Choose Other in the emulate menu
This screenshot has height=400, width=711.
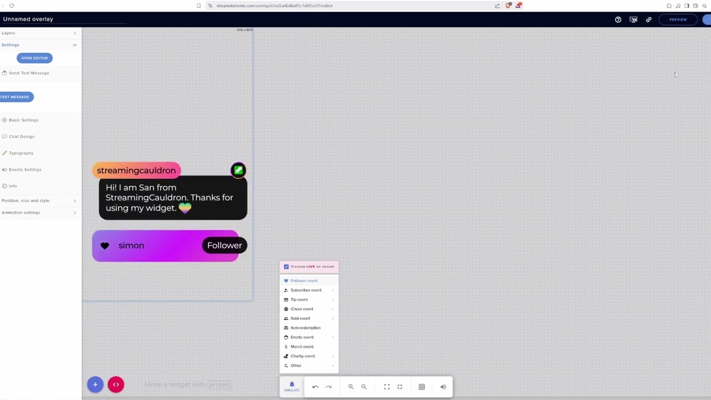point(309,366)
